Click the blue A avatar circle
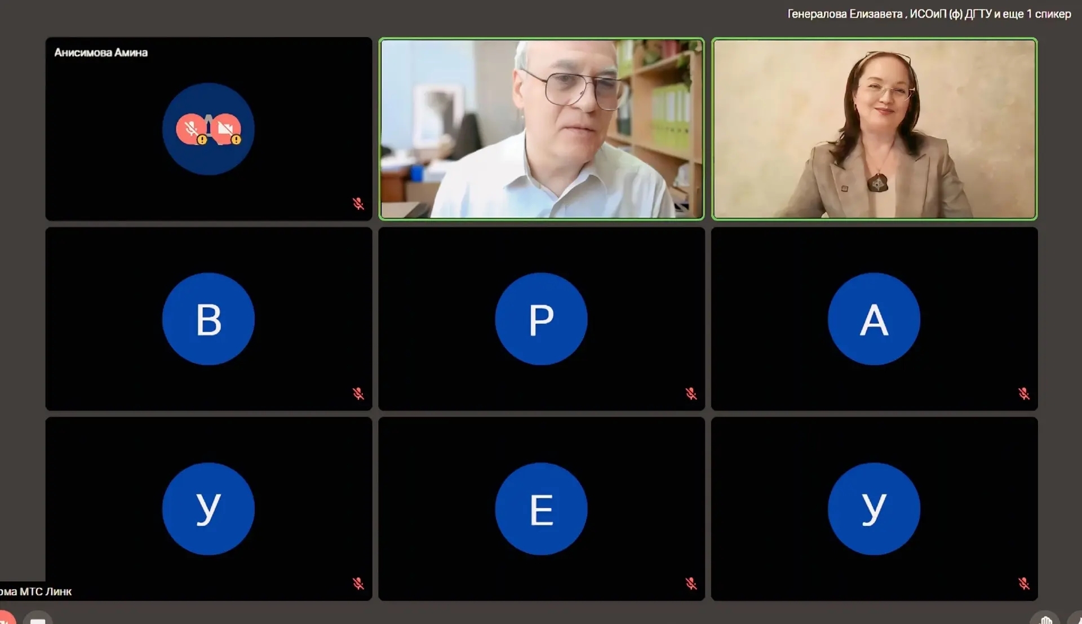Screen dimensions: 1082x624 [874, 319]
